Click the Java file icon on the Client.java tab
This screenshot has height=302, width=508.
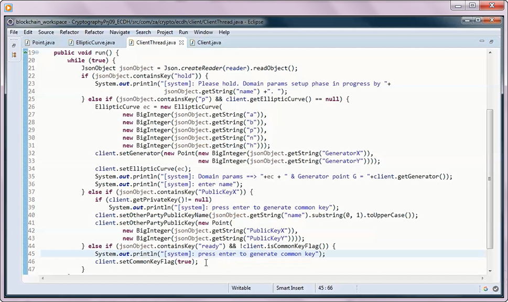point(192,42)
